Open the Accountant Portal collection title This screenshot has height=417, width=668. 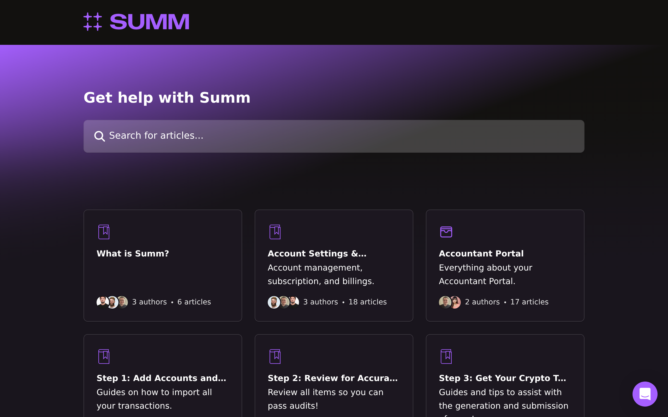click(481, 253)
